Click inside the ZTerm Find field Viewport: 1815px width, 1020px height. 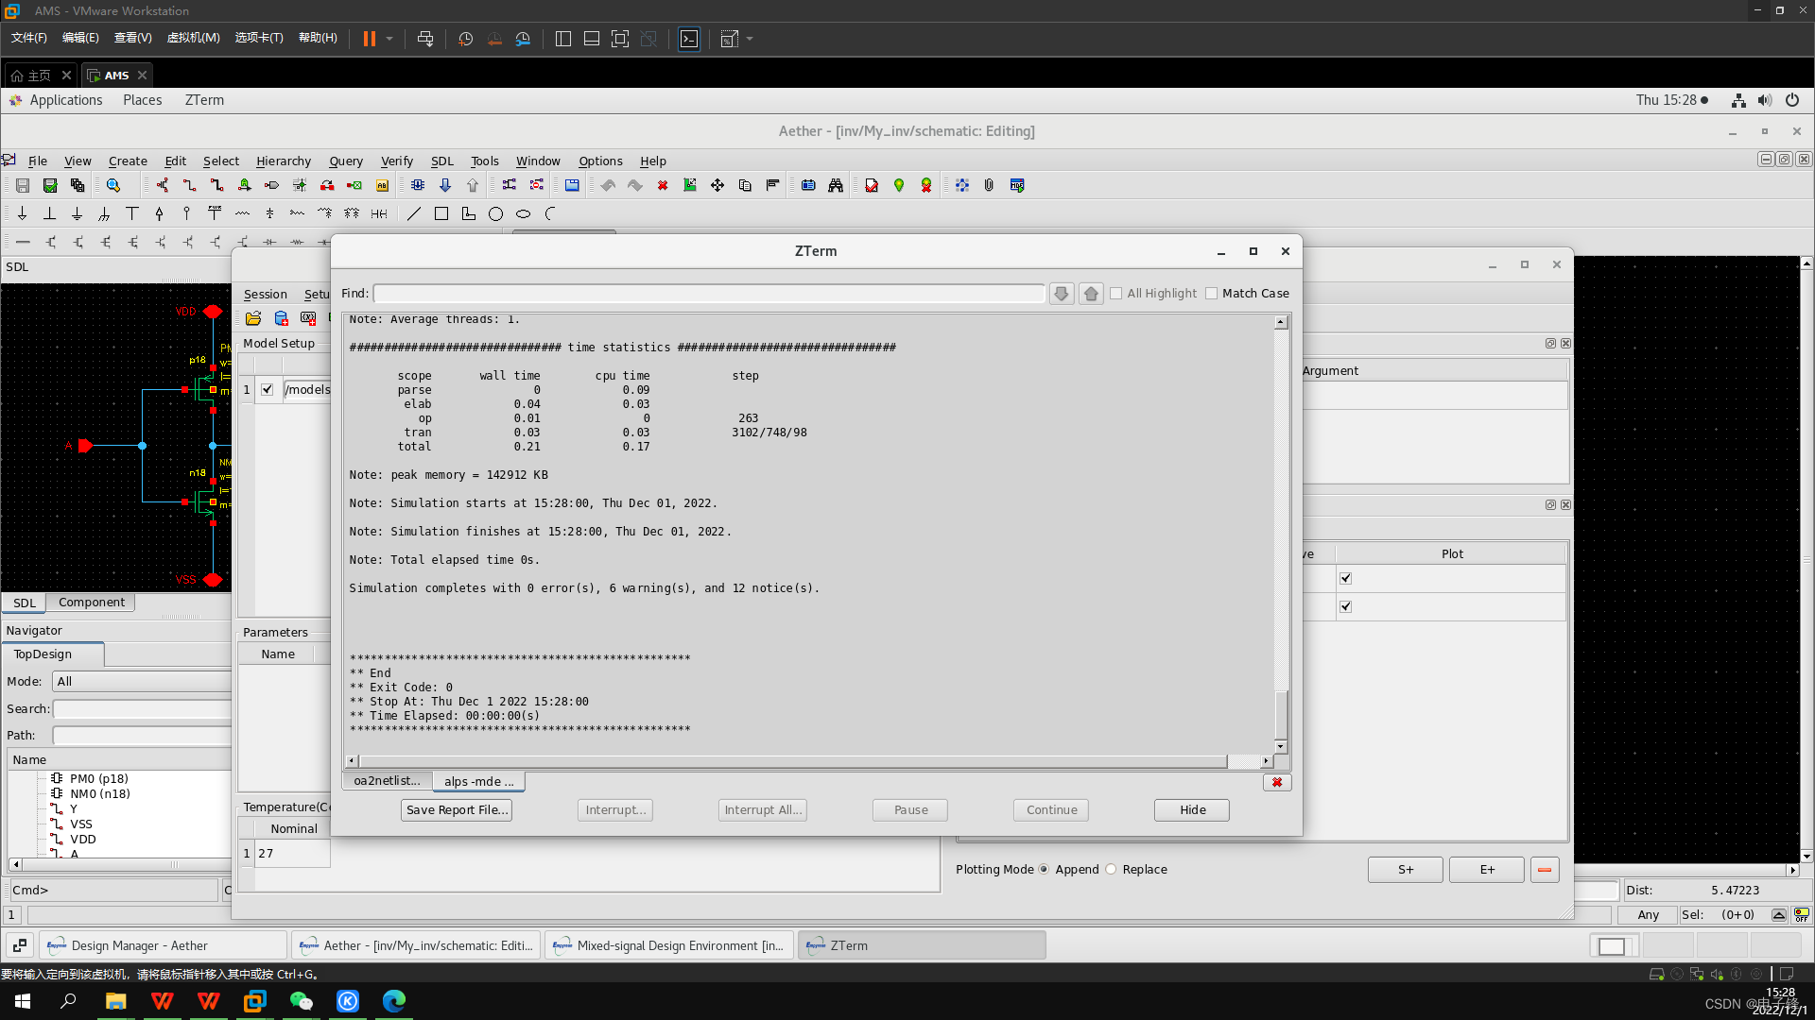click(x=709, y=293)
